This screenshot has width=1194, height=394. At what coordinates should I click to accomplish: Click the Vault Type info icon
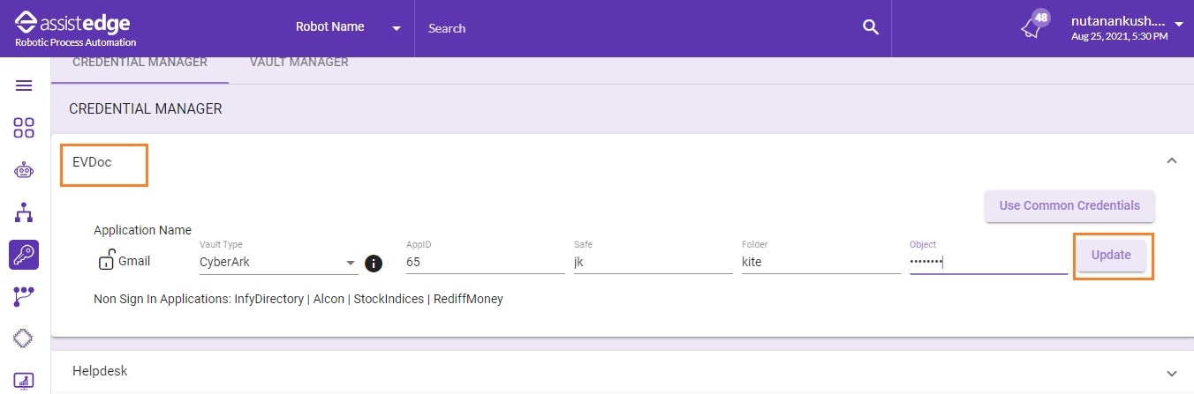pyautogui.click(x=374, y=263)
